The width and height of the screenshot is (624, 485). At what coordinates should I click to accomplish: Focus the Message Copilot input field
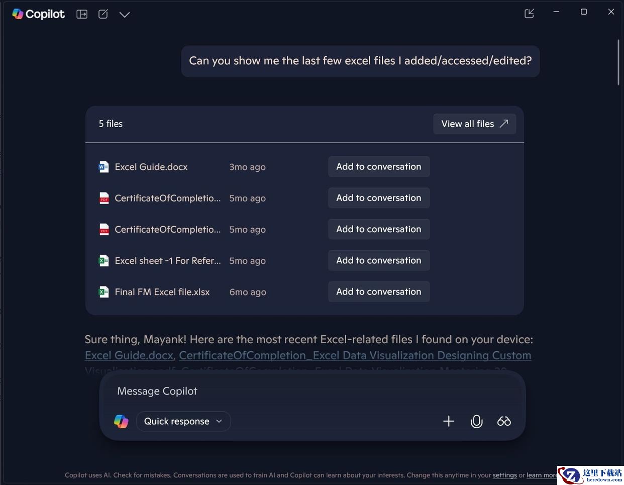(x=313, y=391)
